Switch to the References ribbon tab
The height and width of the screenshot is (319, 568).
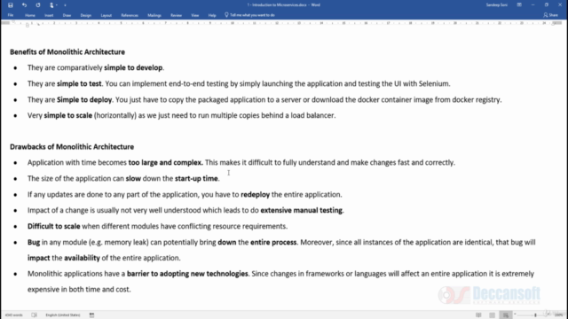(130, 15)
